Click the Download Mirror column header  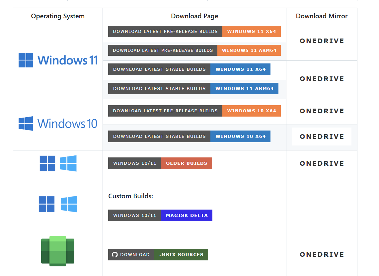(x=322, y=16)
